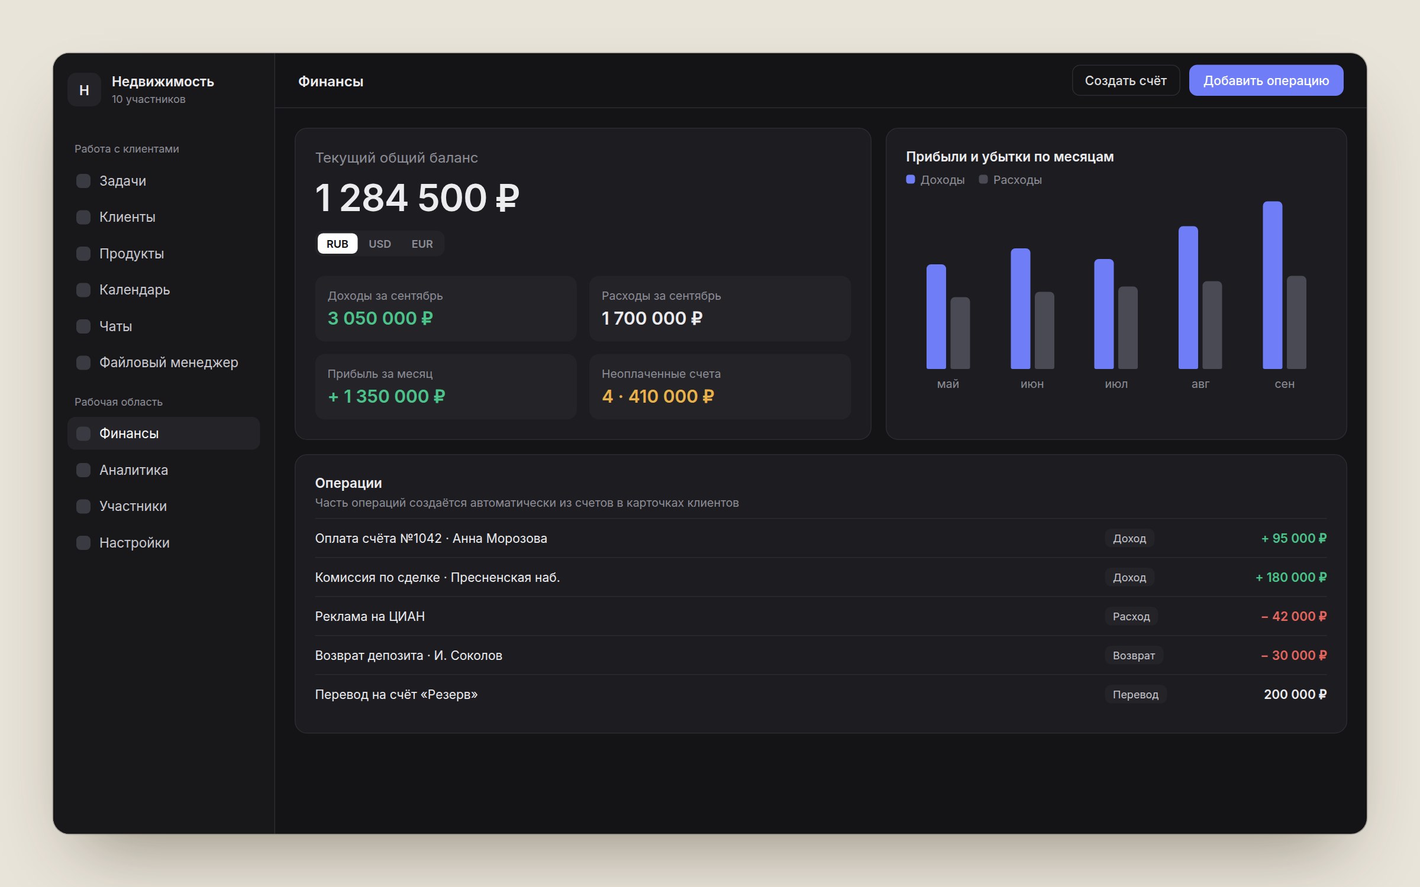The width and height of the screenshot is (1420, 887).
Task: Click the Доходы за сентябрь card
Action: pyautogui.click(x=446, y=309)
